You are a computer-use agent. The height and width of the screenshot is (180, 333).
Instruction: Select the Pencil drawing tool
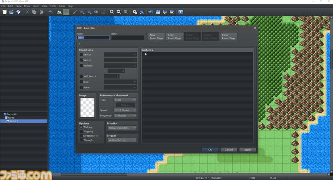(x=75, y=12)
